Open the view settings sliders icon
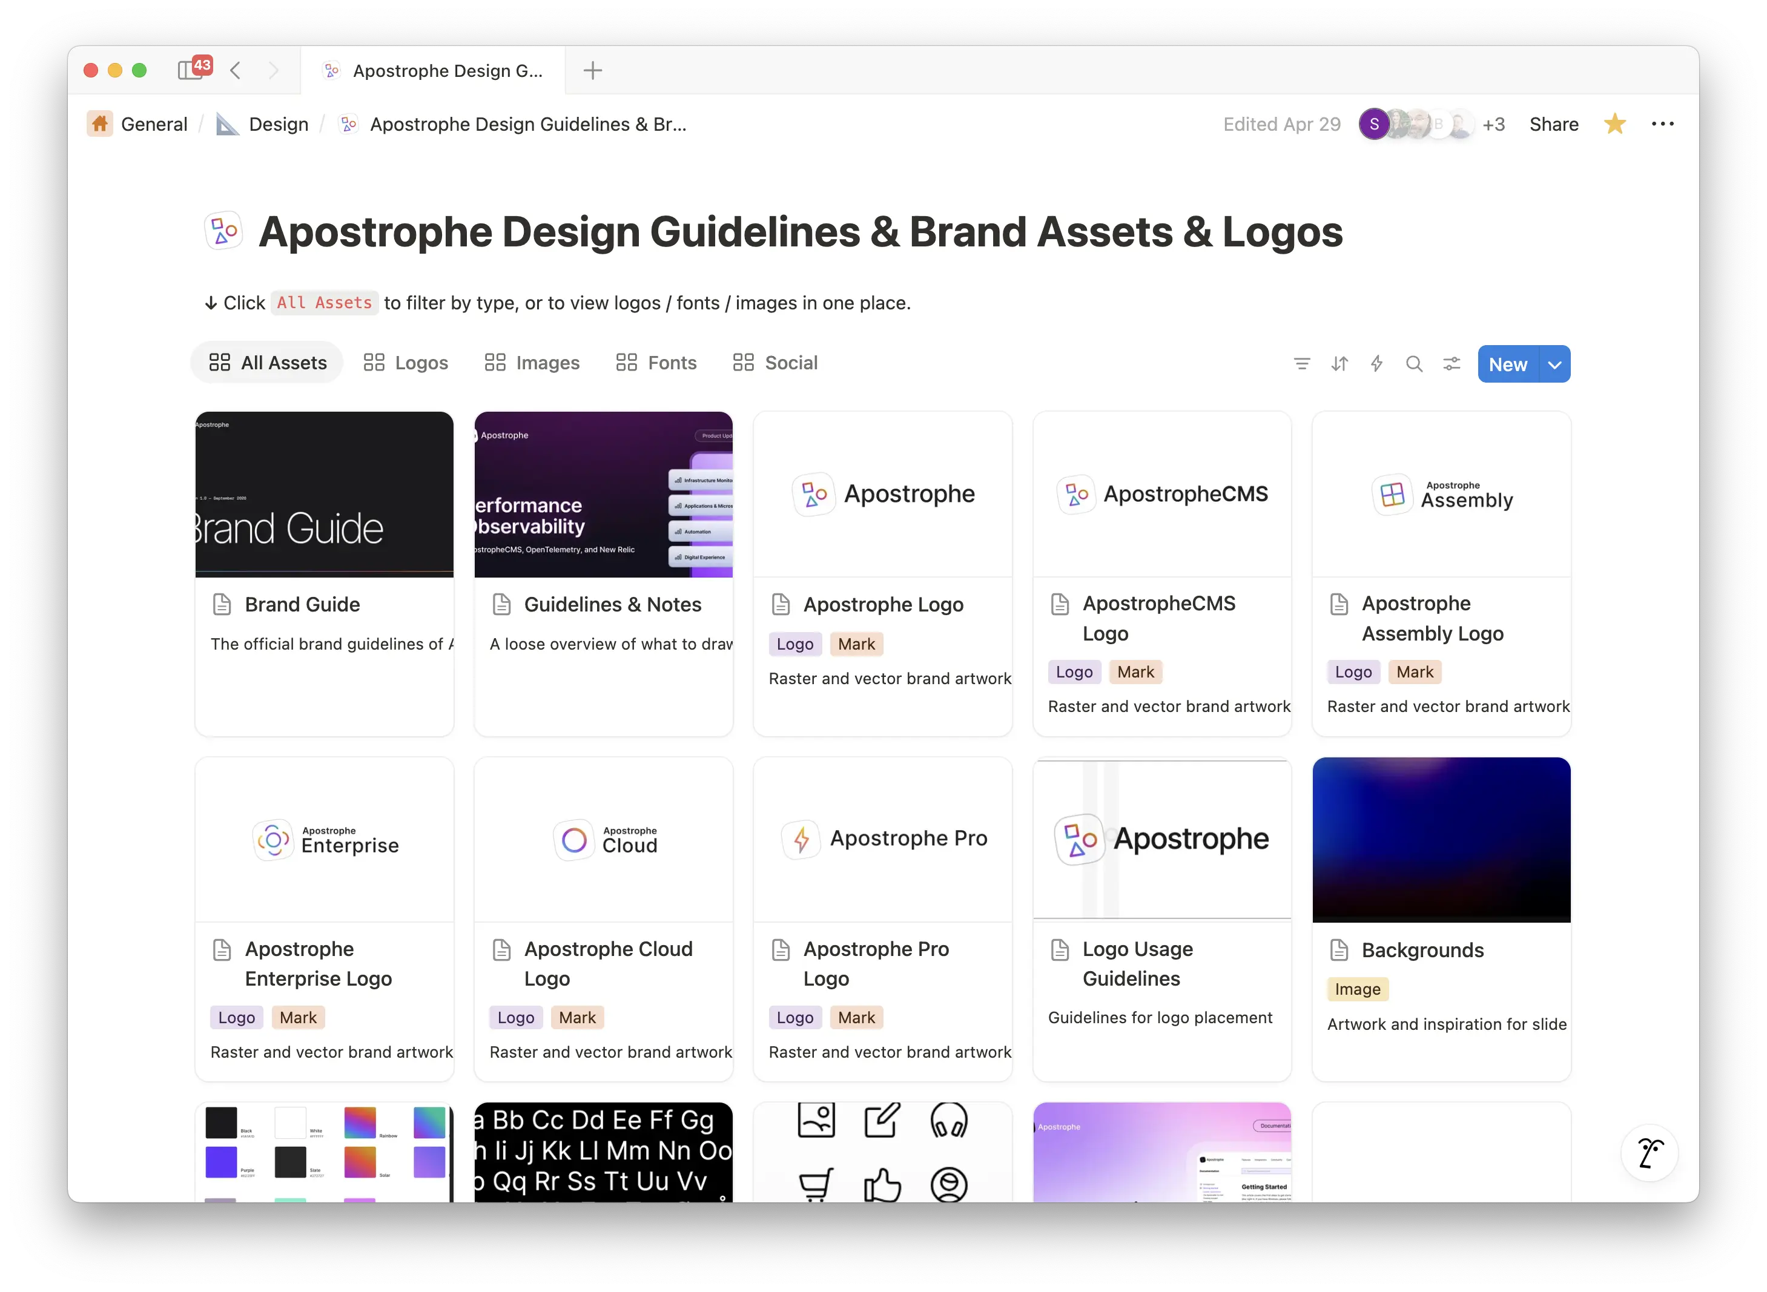 tap(1452, 364)
